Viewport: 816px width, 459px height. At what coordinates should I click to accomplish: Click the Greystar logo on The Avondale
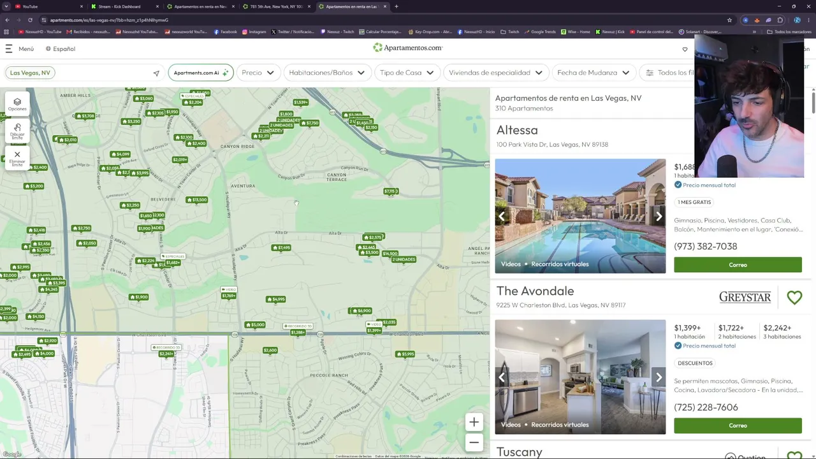[745, 297]
